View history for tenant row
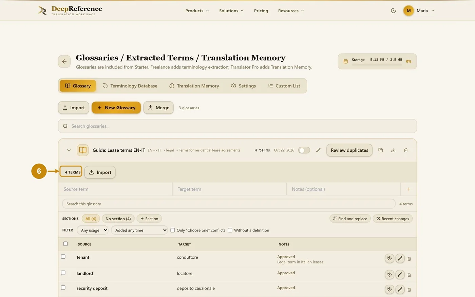Screen dimensions: 475x297 [x=389, y=259]
